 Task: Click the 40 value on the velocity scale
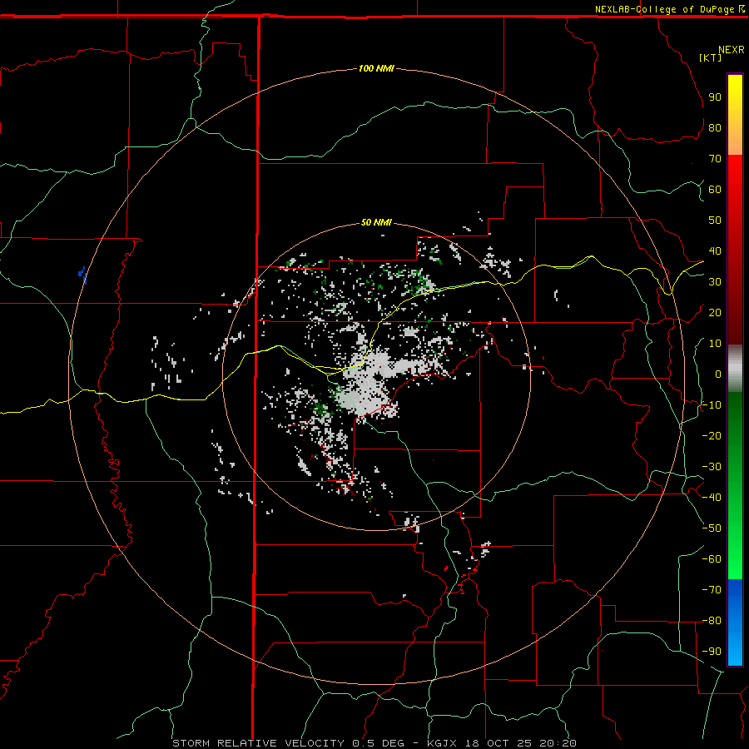pos(715,250)
